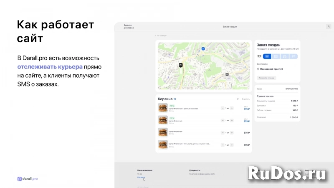Go back via 'На главную' link
The image size is (334, 188).
click(161, 36)
